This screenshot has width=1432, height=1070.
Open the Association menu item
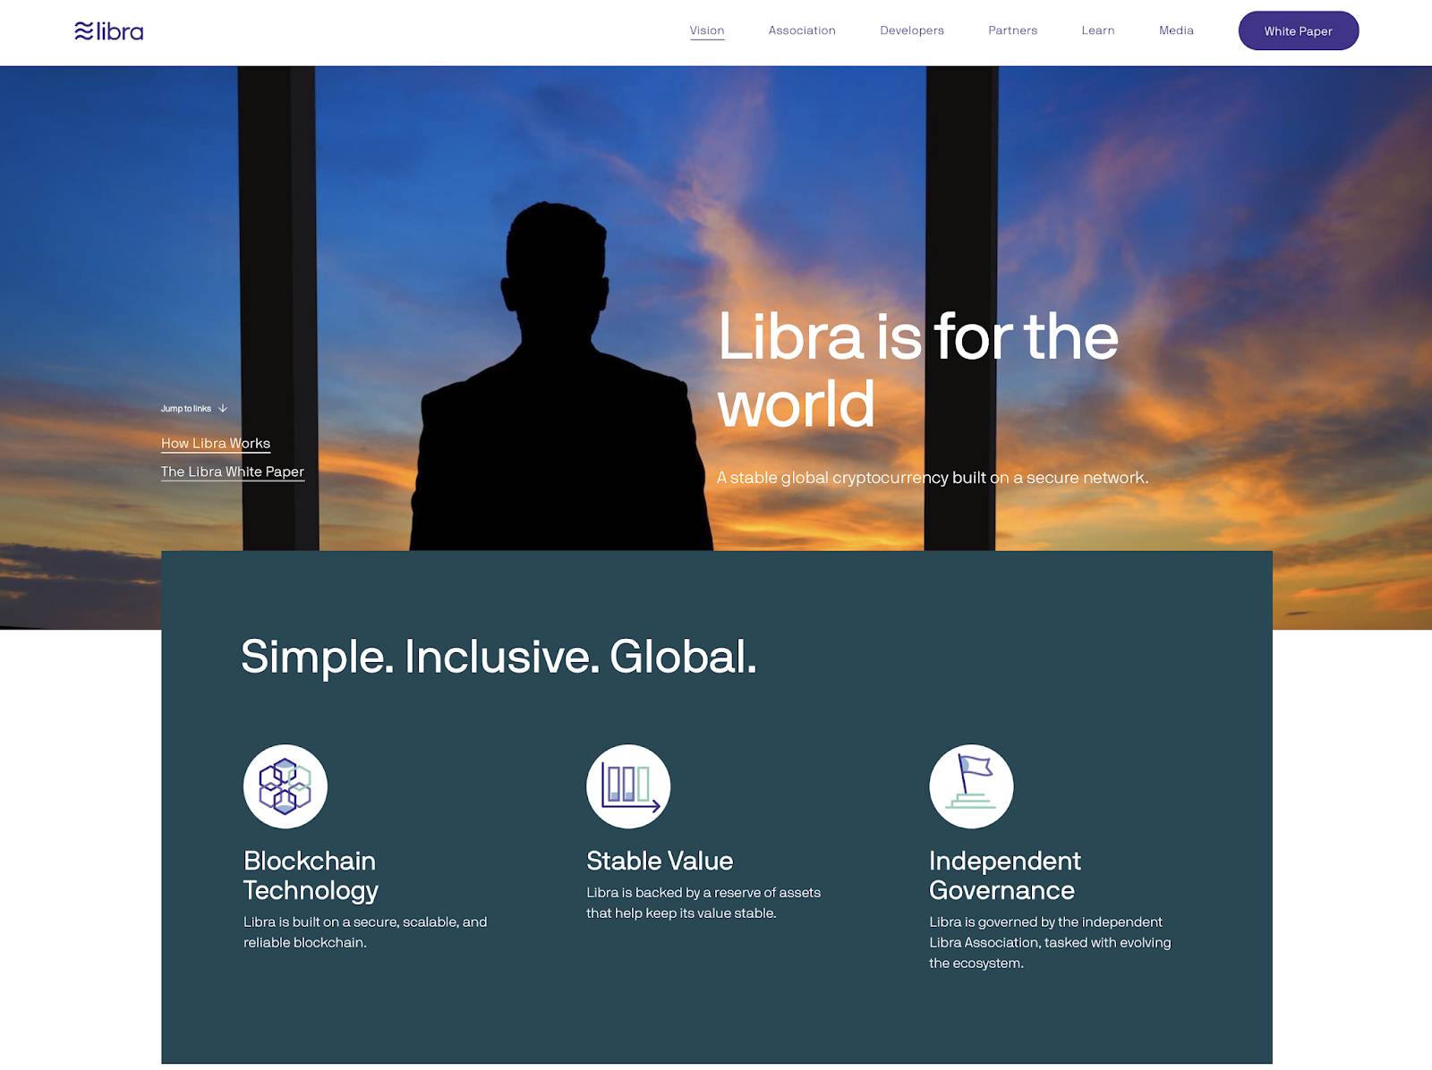(802, 30)
